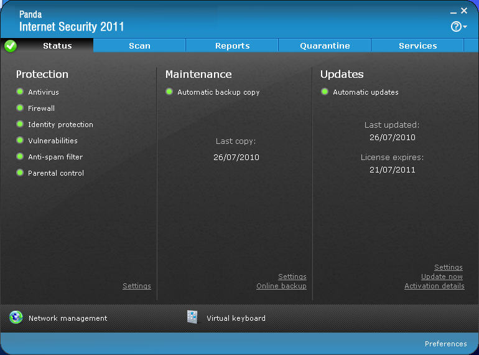Click the Firewall green status dot
479x355 pixels.
[x=20, y=108]
